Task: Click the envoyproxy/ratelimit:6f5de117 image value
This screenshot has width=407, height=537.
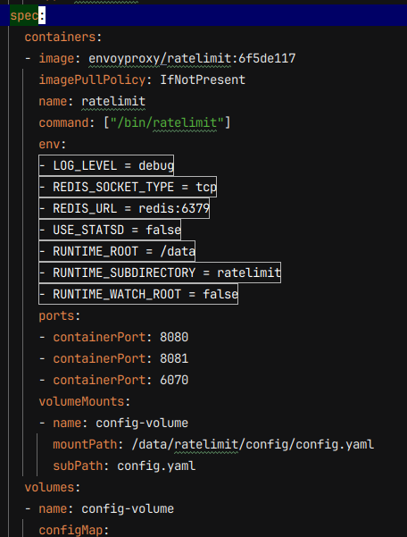Action: point(192,59)
